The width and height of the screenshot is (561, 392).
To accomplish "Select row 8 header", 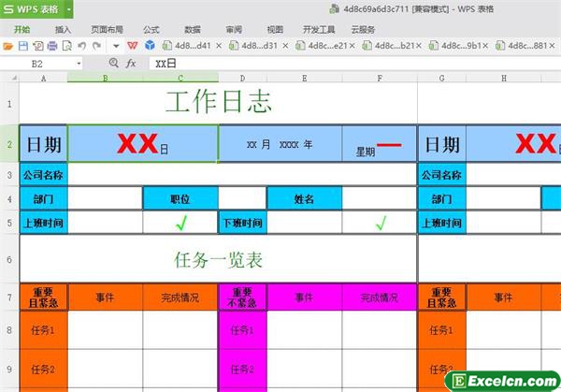I will (9, 329).
